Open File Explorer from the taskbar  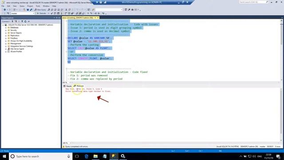click(x=95, y=156)
